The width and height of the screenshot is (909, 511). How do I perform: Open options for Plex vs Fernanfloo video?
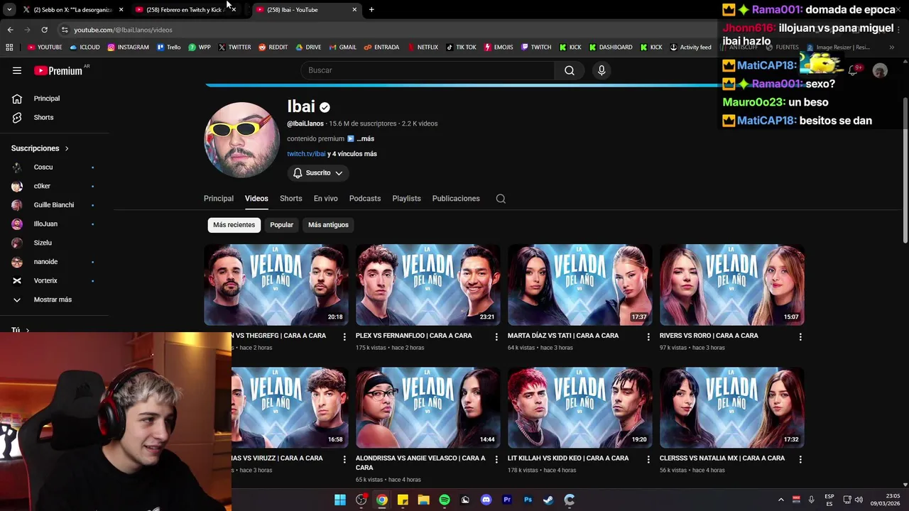pos(496,336)
